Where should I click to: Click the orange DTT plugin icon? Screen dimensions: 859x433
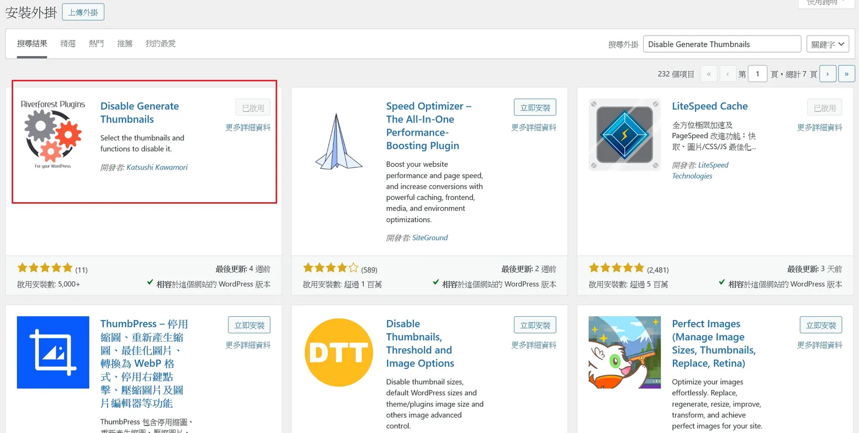coord(338,352)
